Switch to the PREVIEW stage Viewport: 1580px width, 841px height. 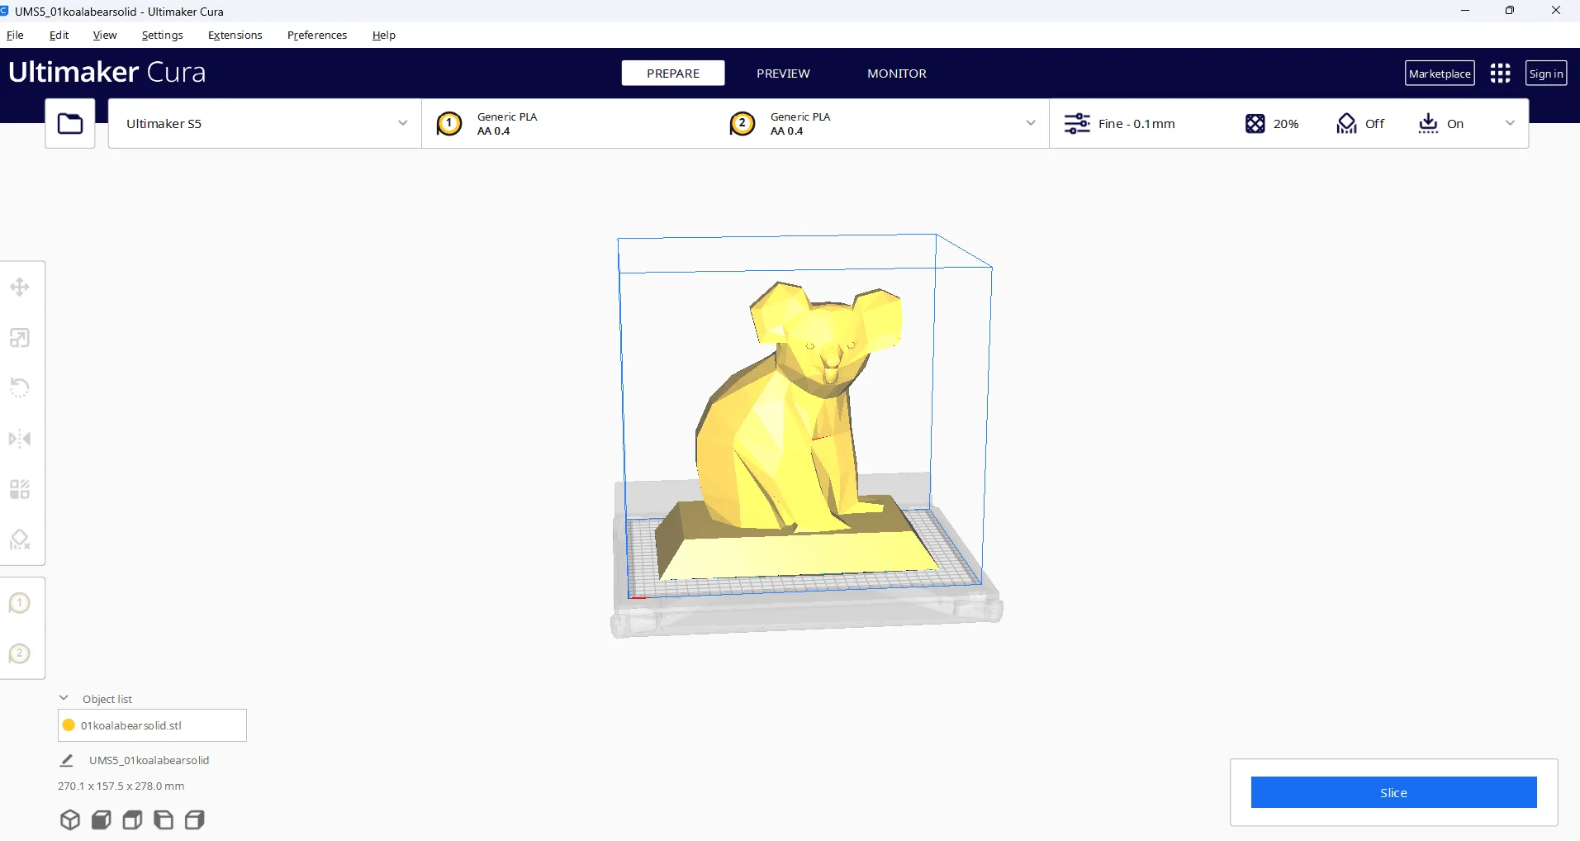point(783,74)
